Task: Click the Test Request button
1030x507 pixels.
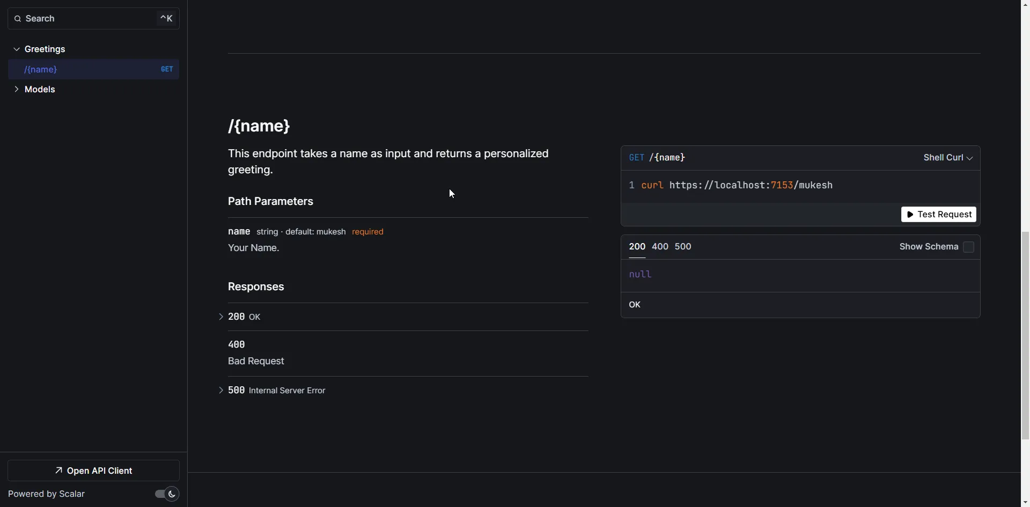Action: [938, 215]
